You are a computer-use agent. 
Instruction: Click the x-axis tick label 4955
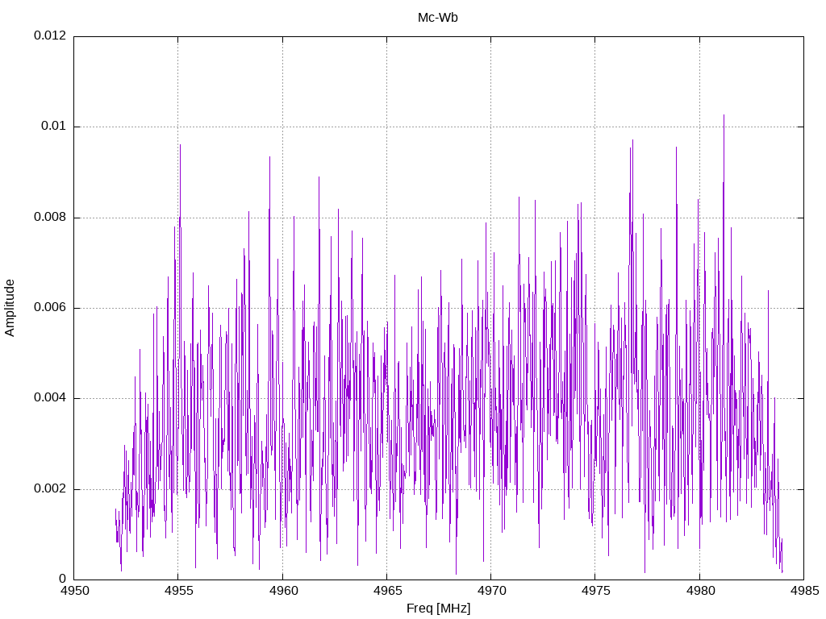click(178, 591)
